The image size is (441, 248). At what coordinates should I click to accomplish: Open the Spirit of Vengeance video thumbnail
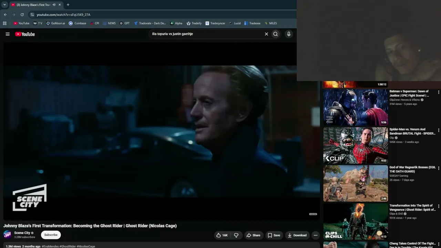click(356, 221)
